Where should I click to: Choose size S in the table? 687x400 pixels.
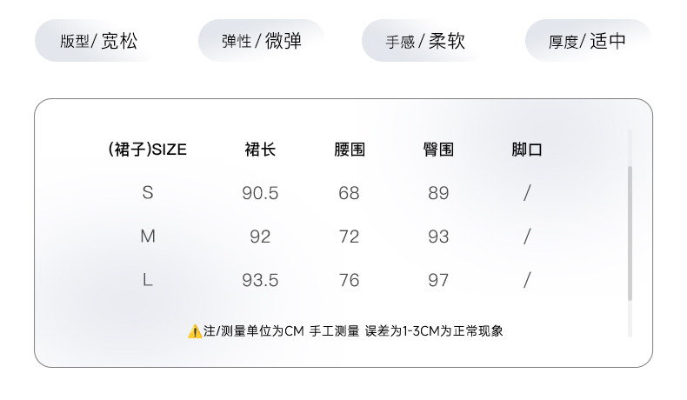tap(148, 193)
